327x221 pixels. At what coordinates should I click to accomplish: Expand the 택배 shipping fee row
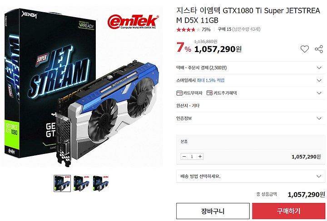click(x=251, y=68)
